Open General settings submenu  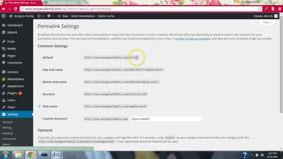[8, 122]
